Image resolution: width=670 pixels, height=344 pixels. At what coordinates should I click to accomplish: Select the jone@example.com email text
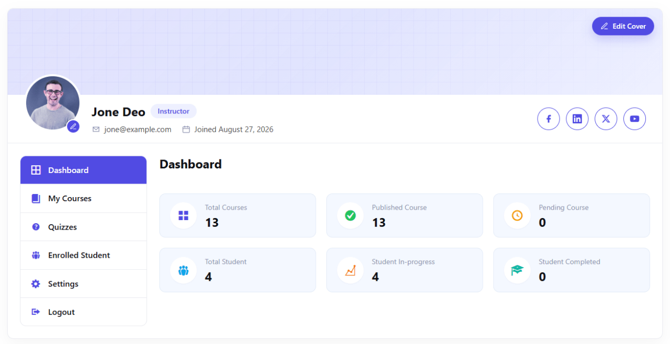pos(138,130)
